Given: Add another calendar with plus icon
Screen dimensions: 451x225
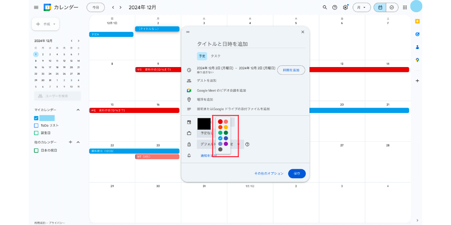Looking at the screenshot, I should [70, 142].
